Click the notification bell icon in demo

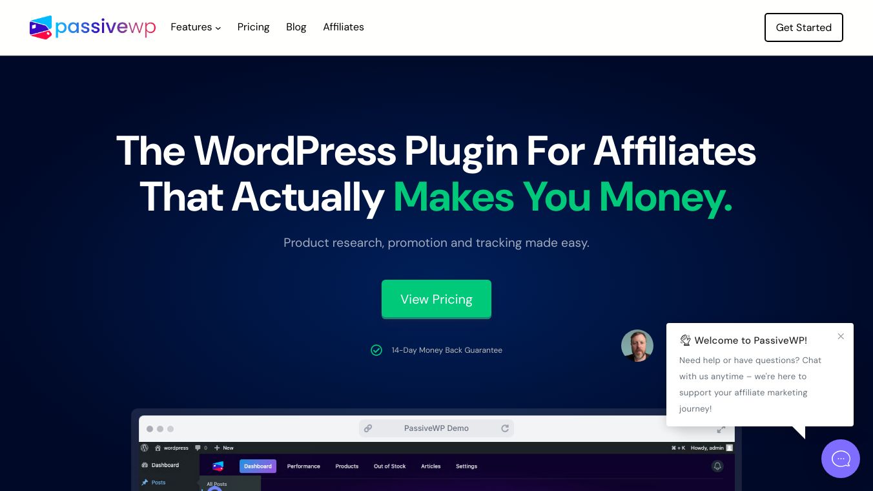tap(717, 466)
